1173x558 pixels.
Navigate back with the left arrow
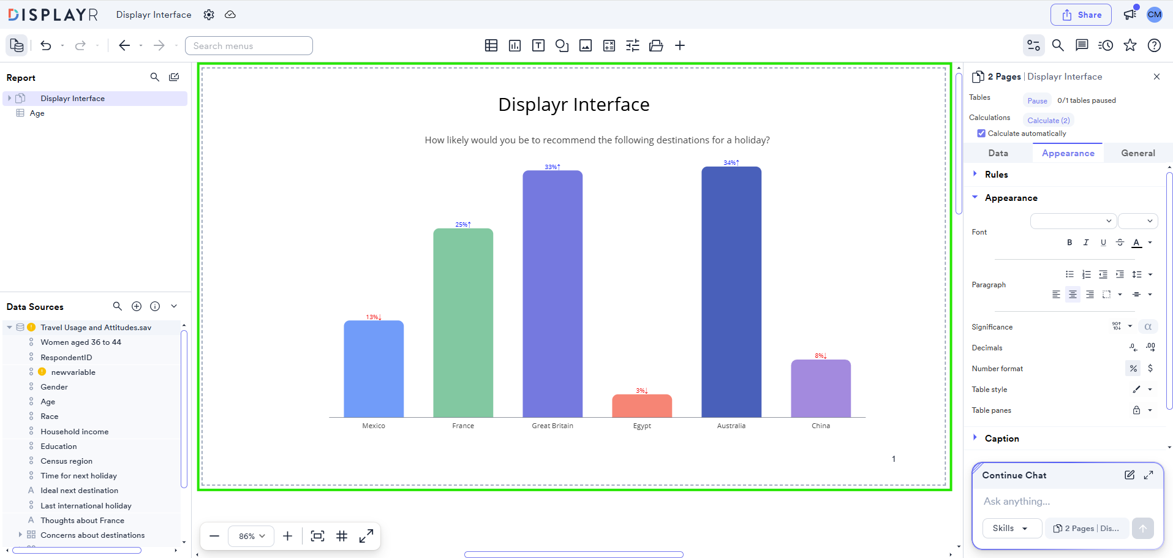(124, 45)
